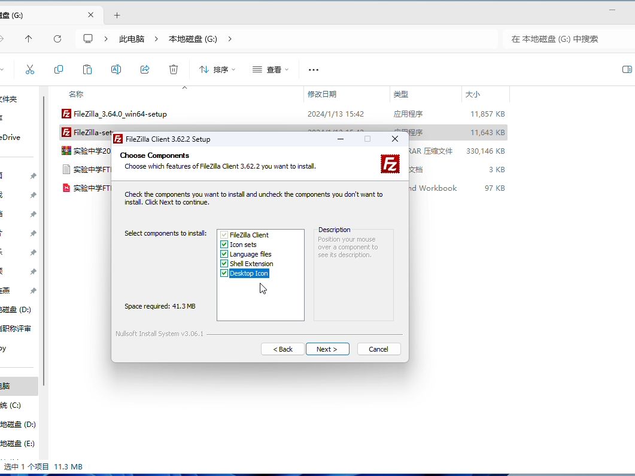
Task: Open the 排序 sort dropdown
Action: click(217, 69)
